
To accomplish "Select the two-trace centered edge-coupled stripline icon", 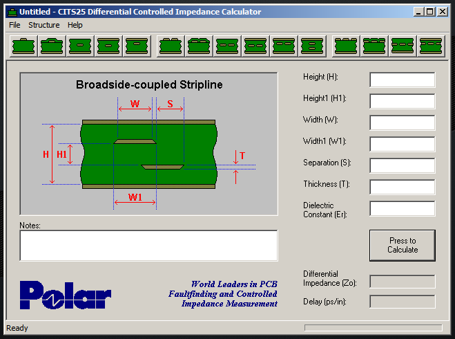I will coord(255,46).
